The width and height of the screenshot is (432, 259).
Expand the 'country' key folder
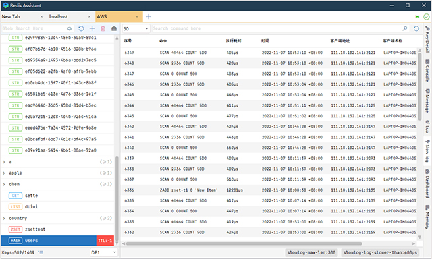point(4,219)
